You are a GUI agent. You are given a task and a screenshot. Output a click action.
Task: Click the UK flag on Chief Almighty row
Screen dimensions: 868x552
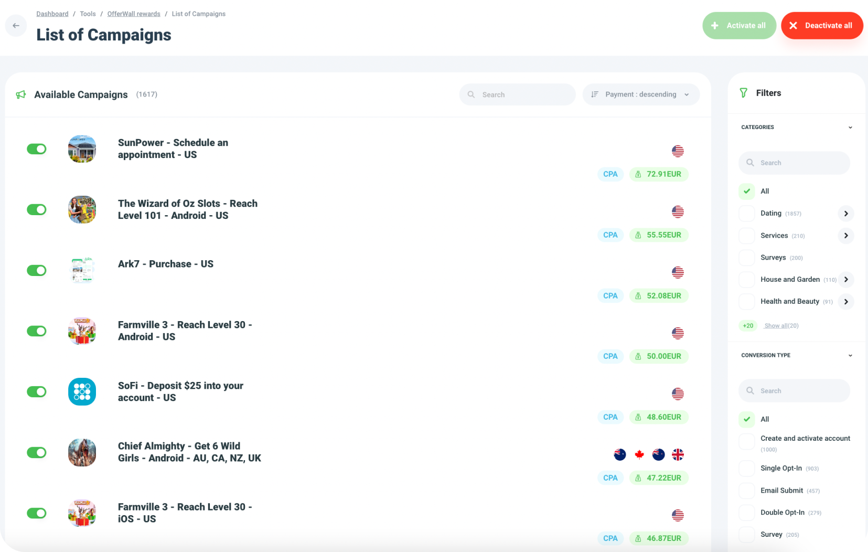678,454
